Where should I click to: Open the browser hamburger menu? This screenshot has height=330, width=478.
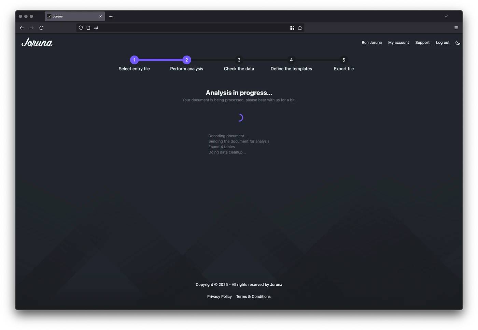click(x=456, y=28)
